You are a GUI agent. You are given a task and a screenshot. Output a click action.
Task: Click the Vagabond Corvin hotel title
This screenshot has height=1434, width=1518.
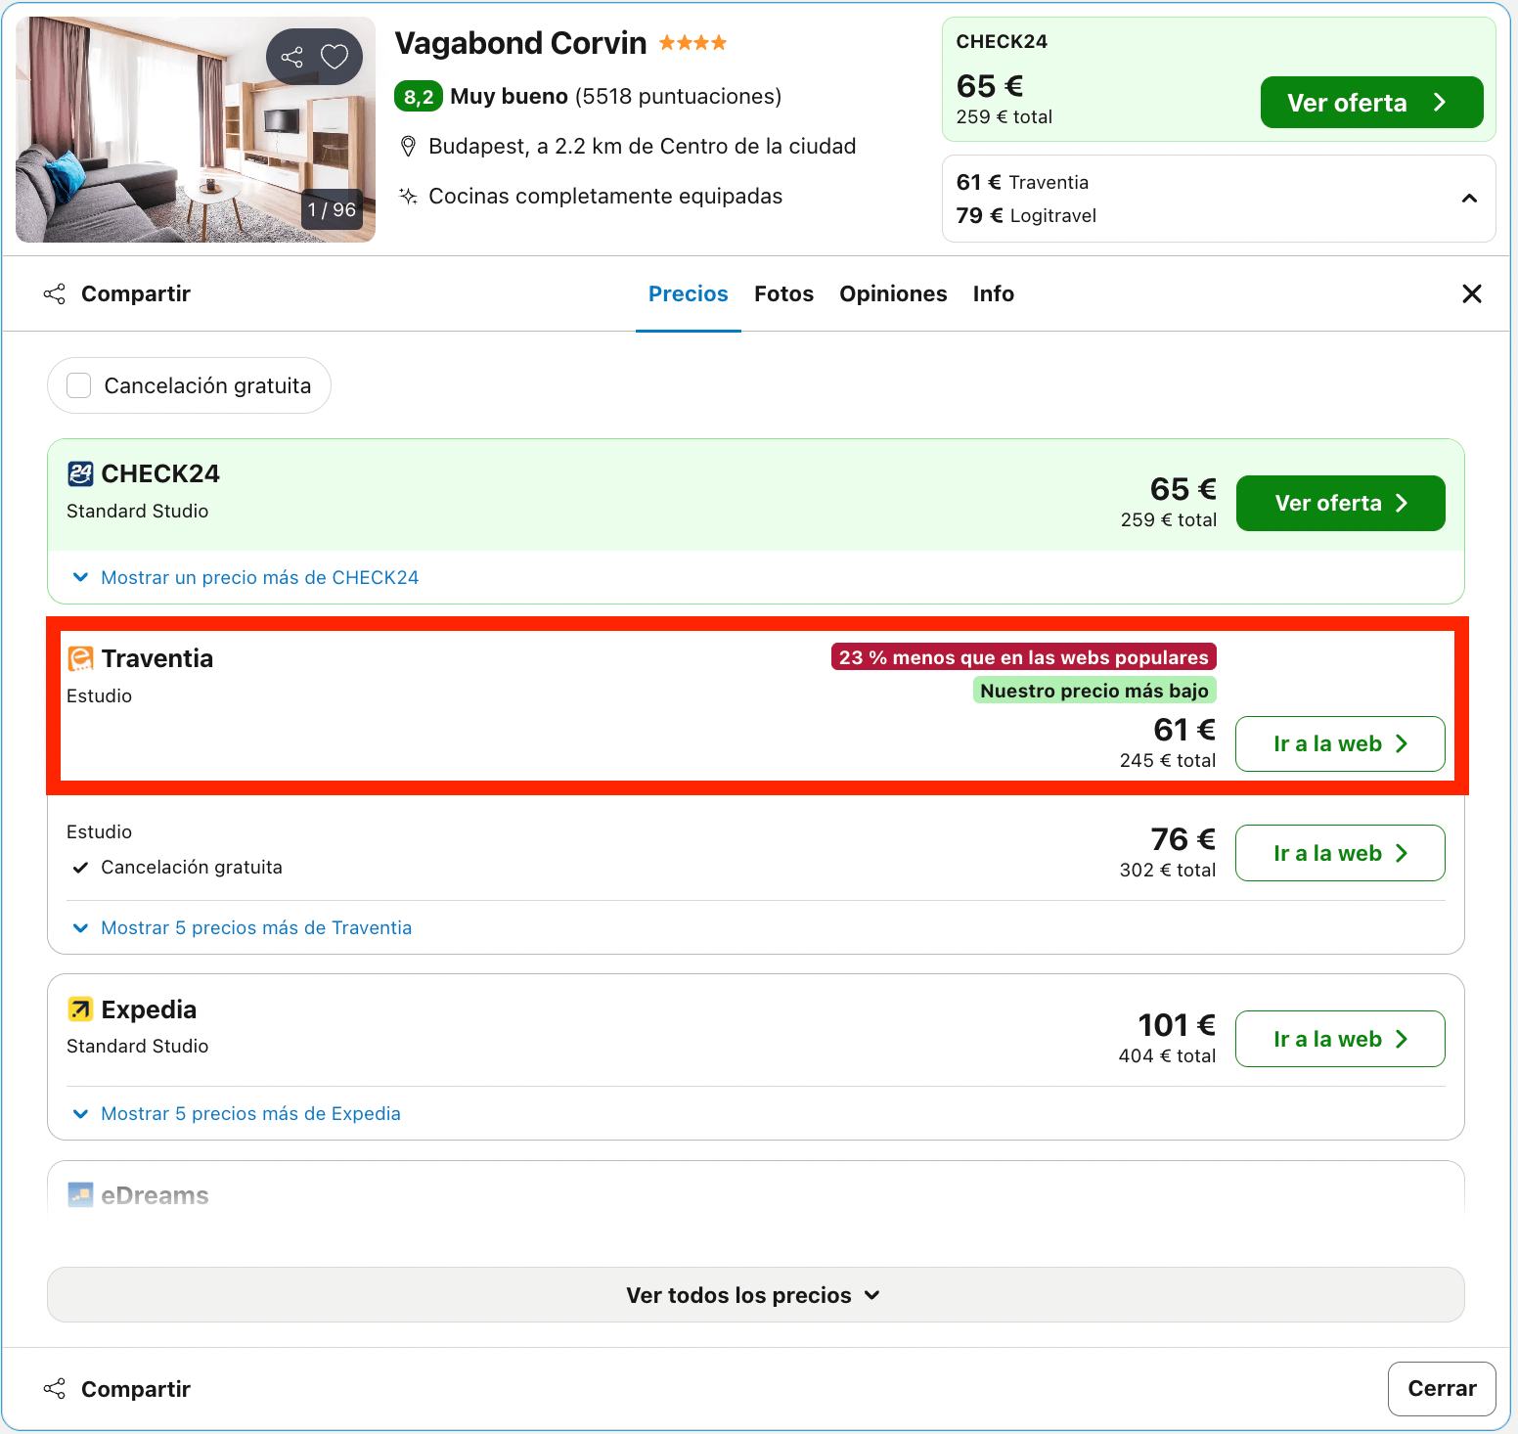coord(520,43)
